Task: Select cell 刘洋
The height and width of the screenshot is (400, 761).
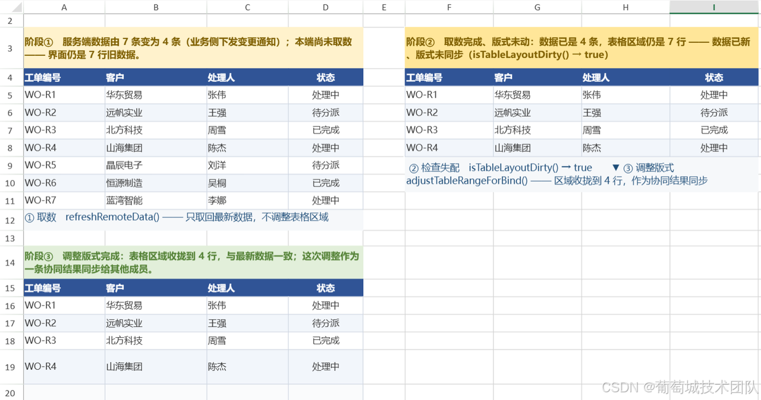Action: [247, 165]
